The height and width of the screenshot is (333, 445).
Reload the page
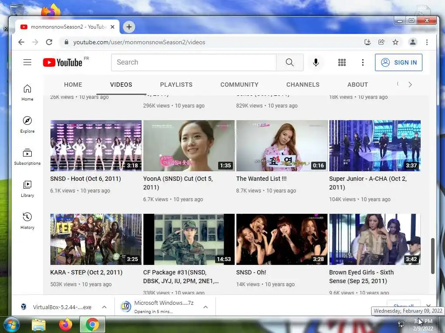coord(49,42)
